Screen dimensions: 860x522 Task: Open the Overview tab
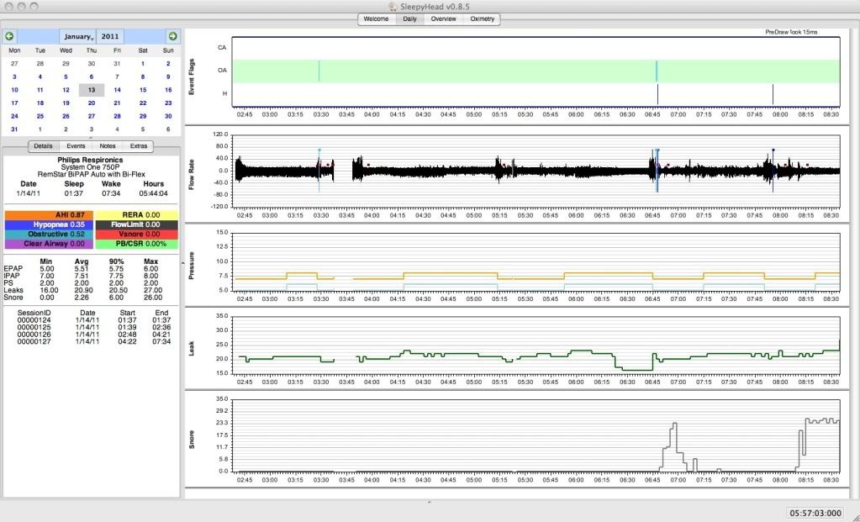(443, 18)
